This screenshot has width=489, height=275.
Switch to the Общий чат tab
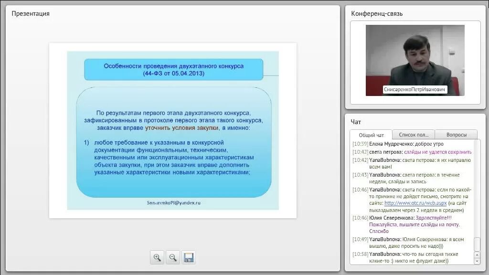[371, 135]
